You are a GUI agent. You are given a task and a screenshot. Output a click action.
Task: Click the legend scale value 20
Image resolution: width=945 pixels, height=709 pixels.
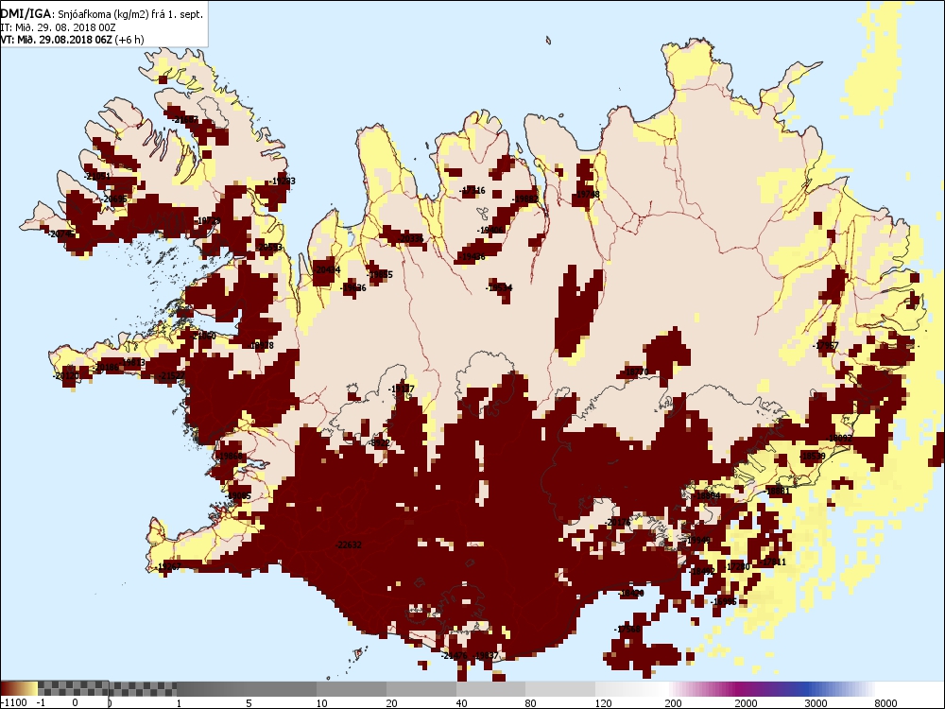tap(392, 703)
